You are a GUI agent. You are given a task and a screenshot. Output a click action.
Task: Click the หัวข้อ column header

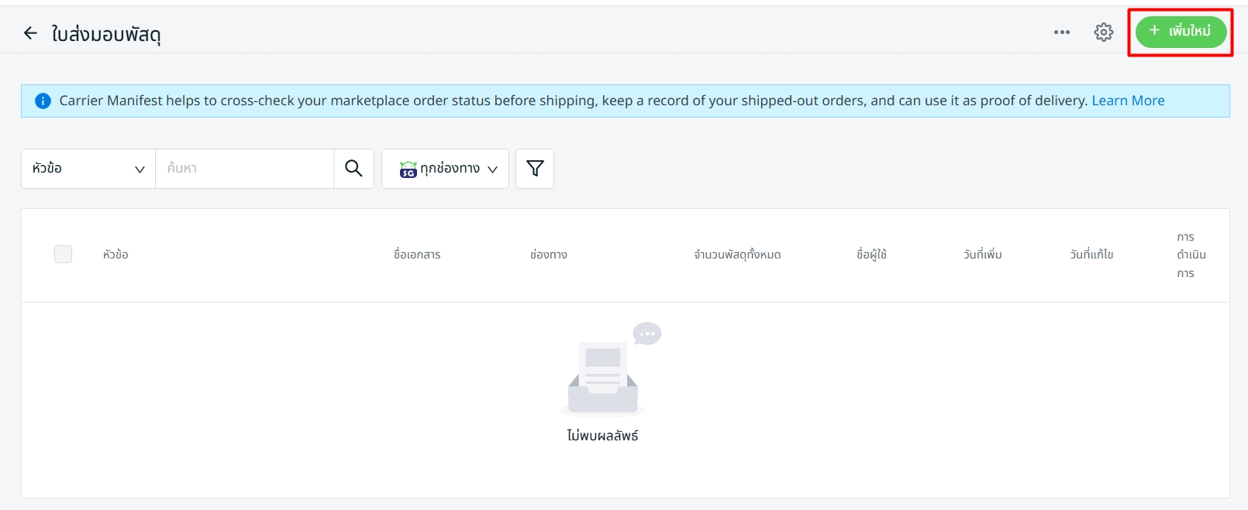click(115, 255)
